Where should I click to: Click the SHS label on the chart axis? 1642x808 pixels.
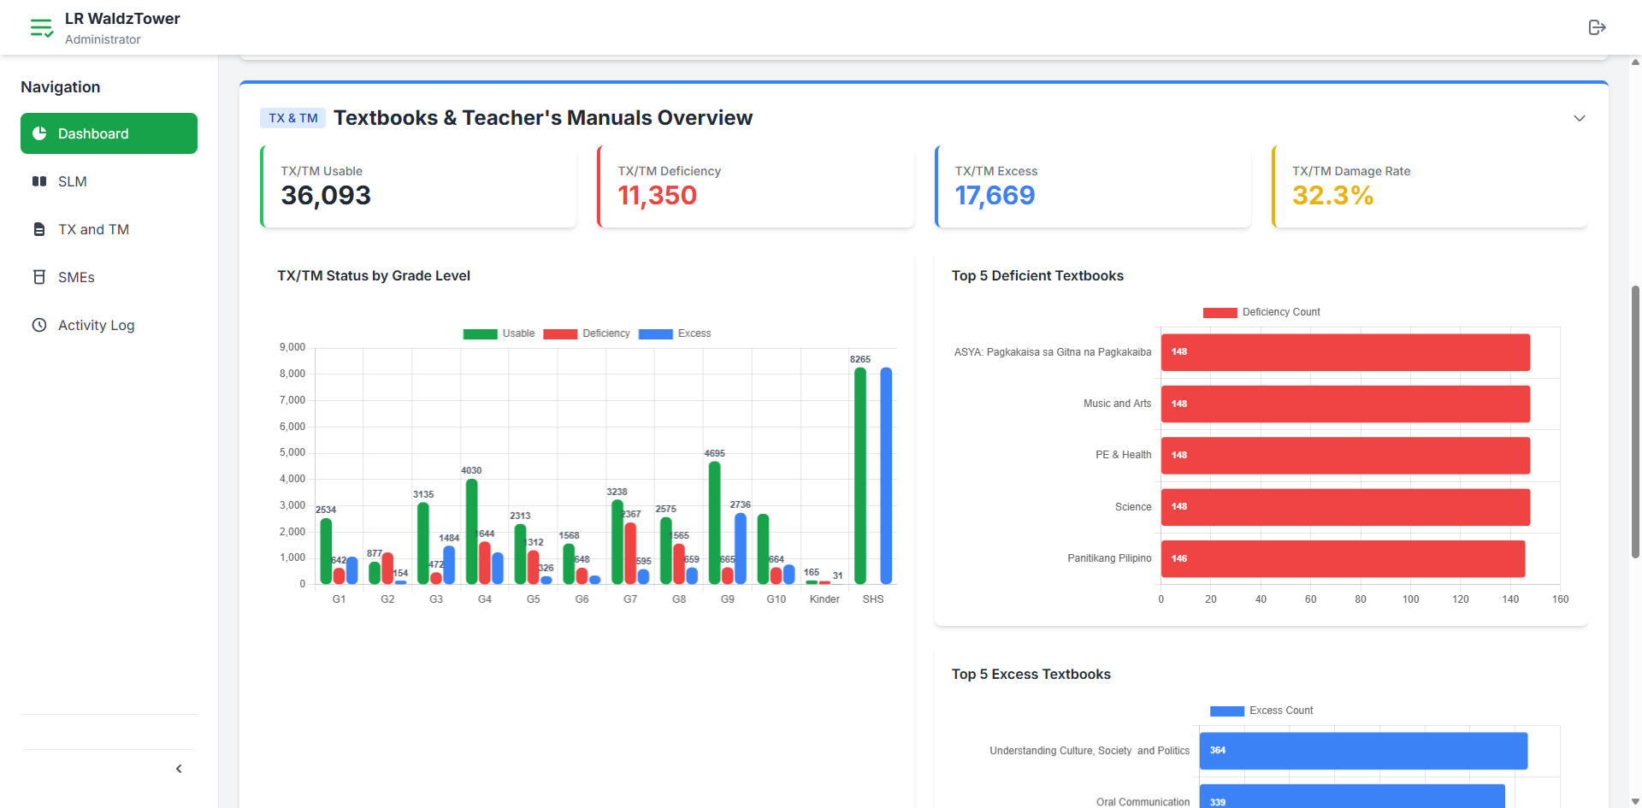(x=873, y=599)
